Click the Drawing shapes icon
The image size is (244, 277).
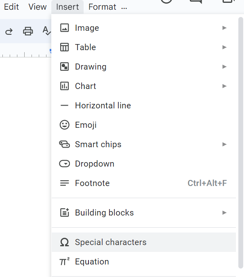[x=65, y=67]
